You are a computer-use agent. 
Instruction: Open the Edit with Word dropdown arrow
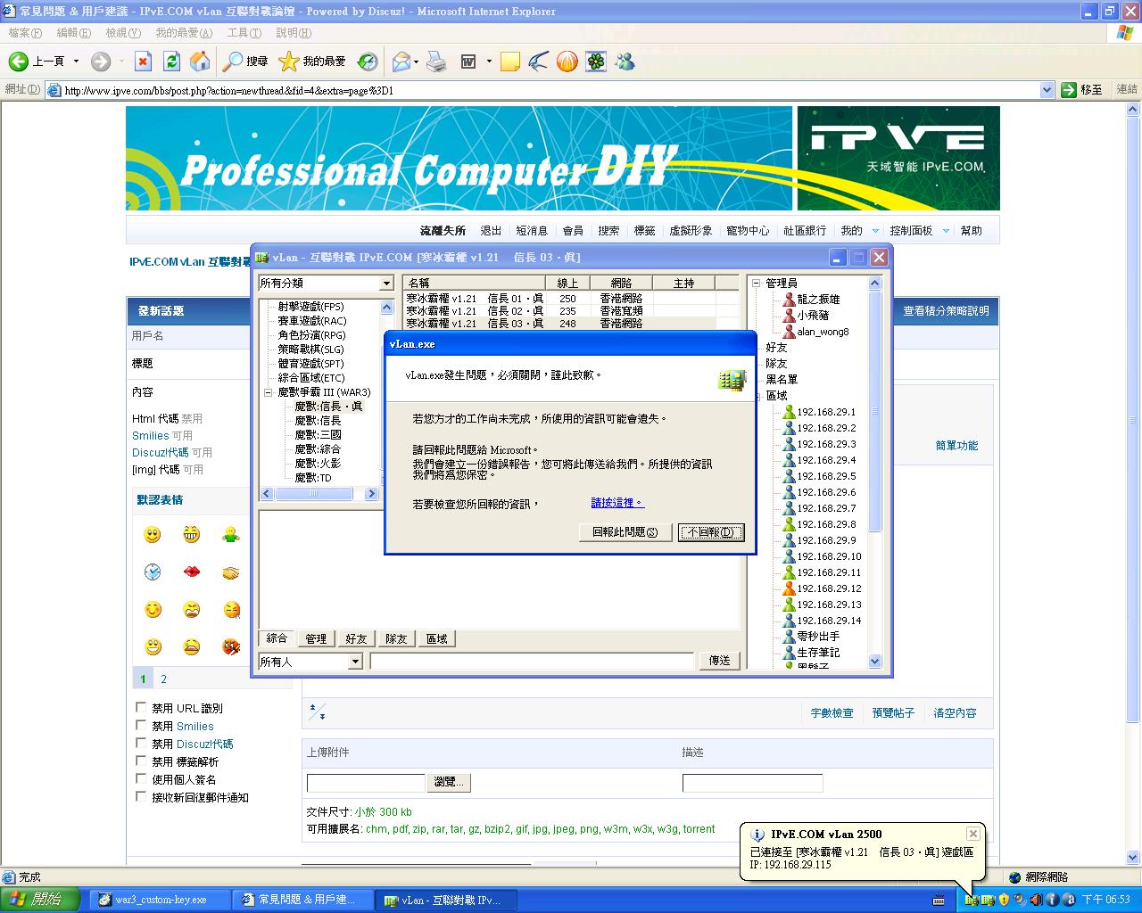tap(489, 62)
